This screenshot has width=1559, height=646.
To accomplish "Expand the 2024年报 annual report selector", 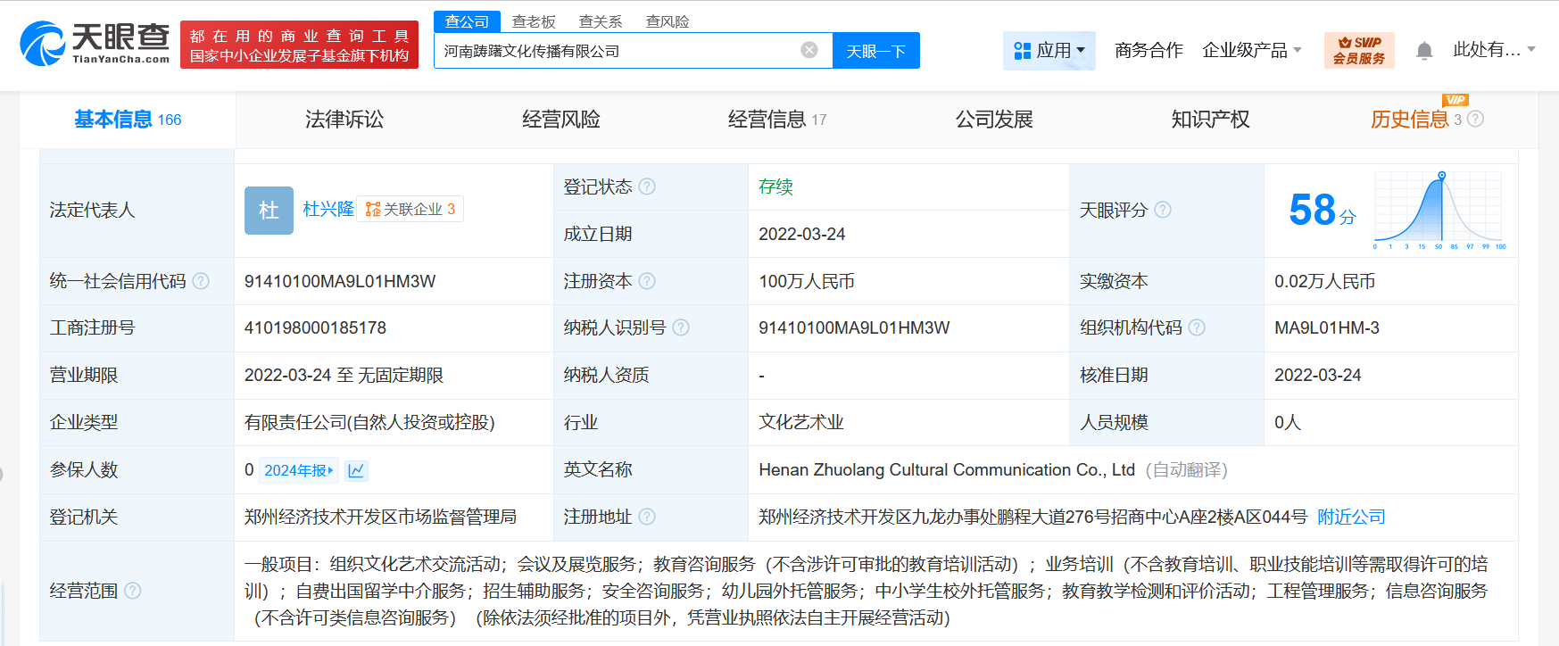I will click(x=299, y=470).
